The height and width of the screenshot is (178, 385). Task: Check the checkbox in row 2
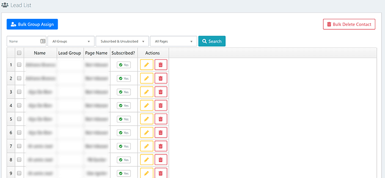(x=19, y=78)
